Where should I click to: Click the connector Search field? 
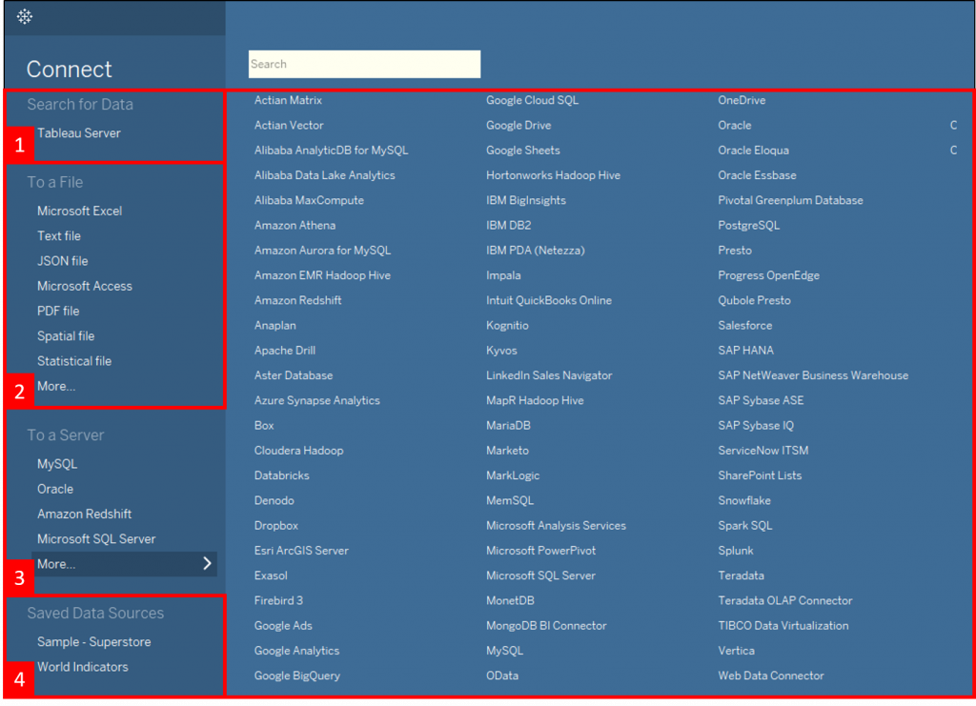(364, 64)
